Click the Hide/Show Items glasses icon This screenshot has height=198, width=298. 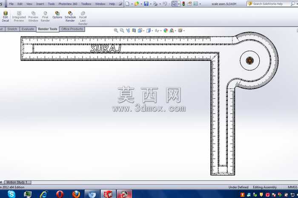pyautogui.click(x=157, y=30)
